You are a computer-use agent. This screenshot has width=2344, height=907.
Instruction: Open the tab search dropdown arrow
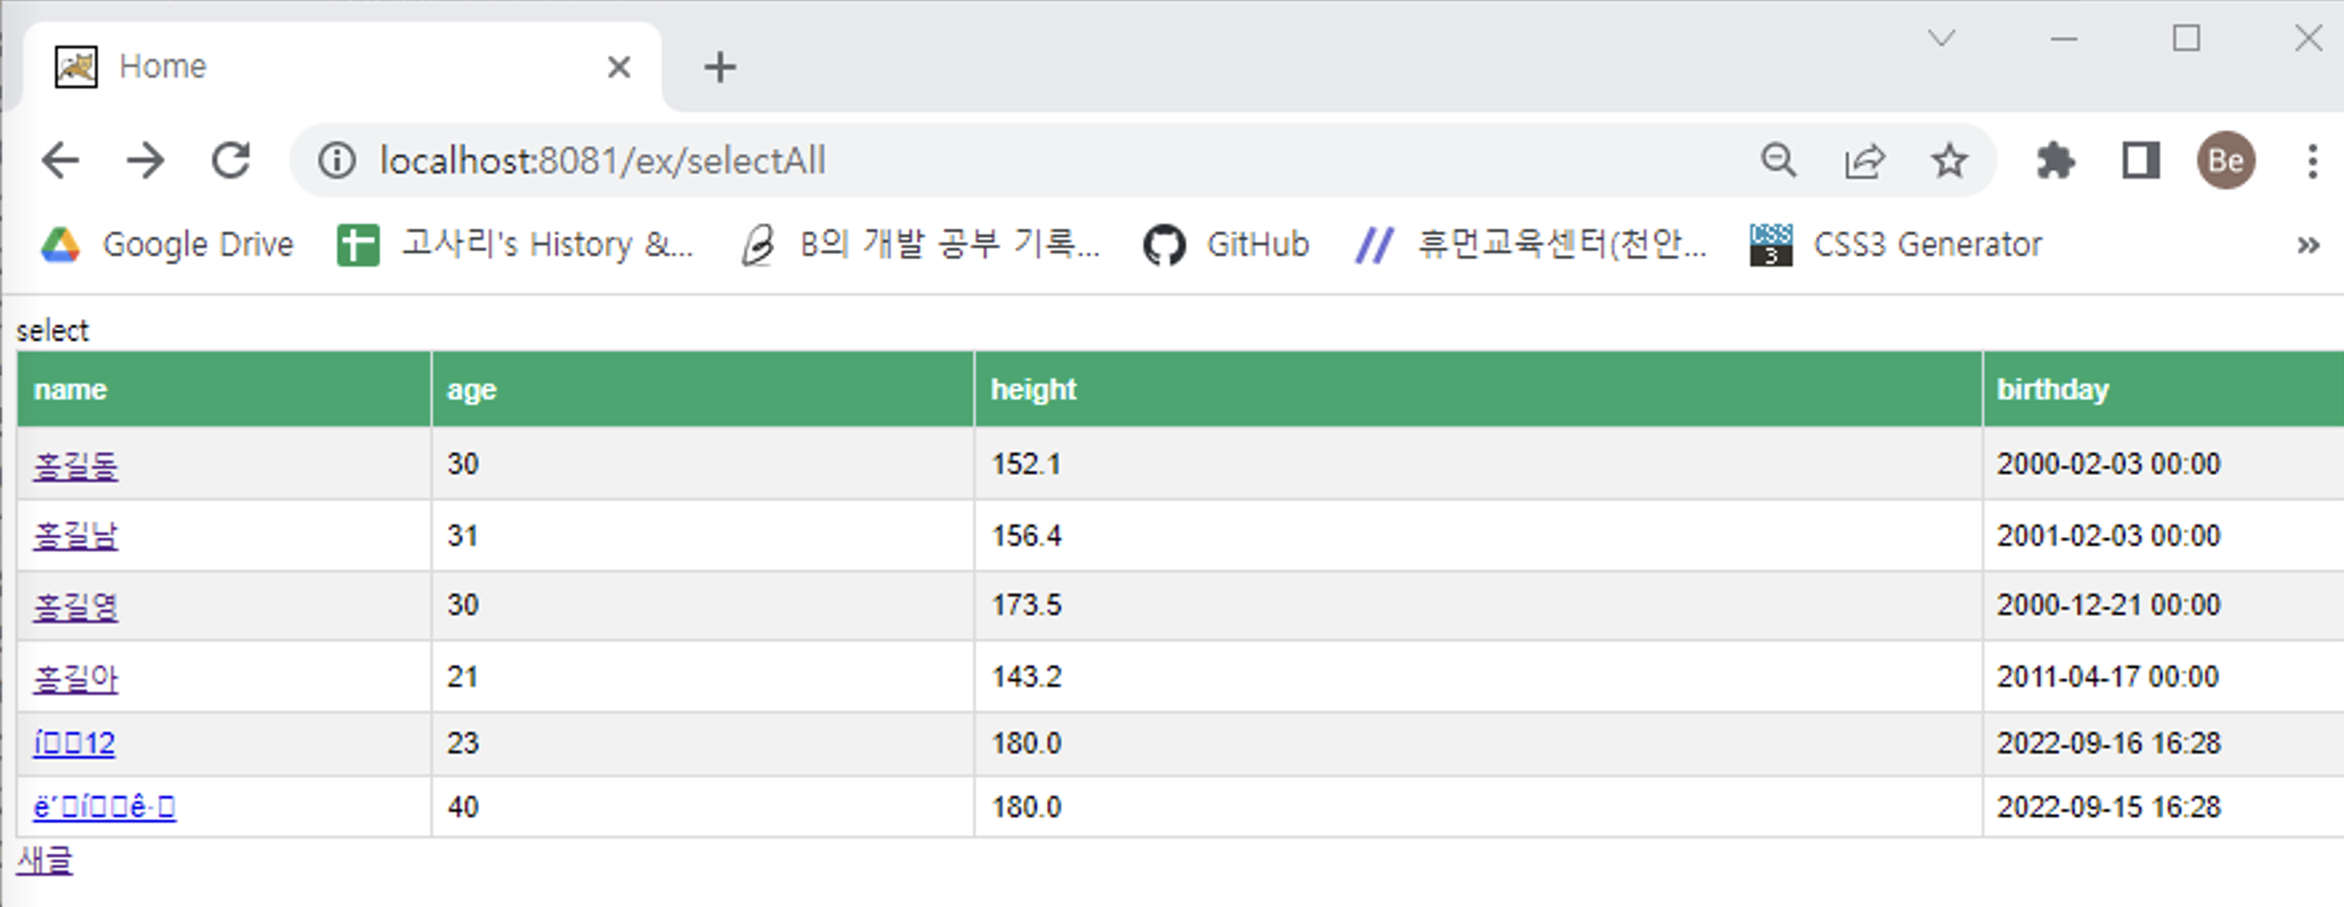tap(1941, 39)
